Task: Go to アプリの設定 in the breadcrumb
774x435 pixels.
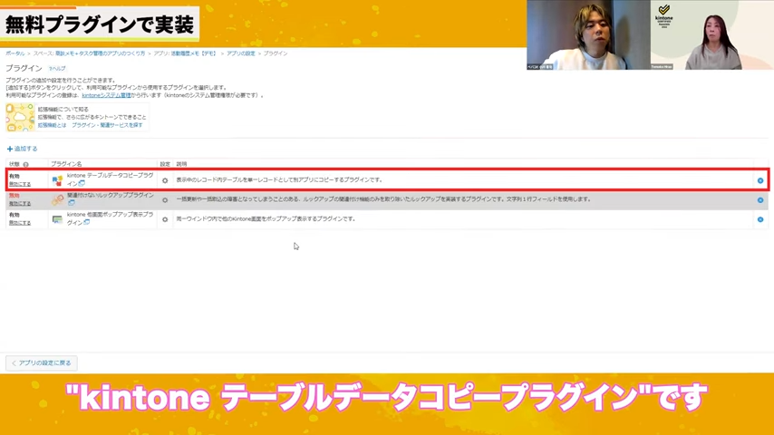Action: [241, 53]
